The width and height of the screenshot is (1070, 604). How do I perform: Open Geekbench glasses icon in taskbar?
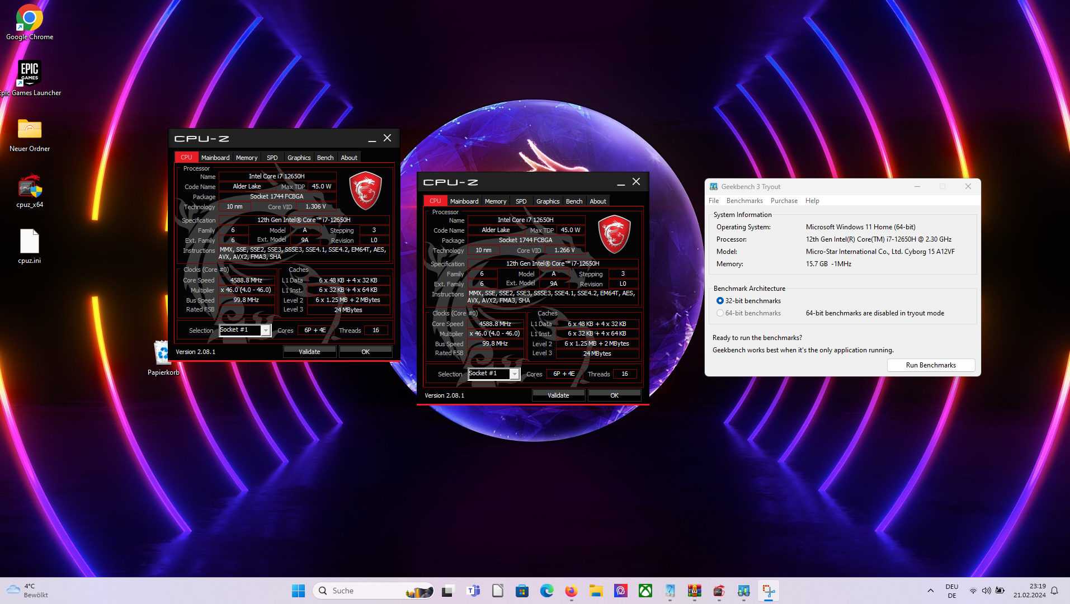tap(744, 591)
